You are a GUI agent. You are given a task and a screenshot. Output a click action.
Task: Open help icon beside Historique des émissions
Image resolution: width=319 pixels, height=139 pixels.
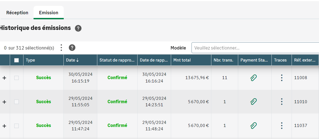point(78,28)
